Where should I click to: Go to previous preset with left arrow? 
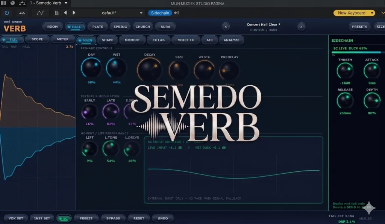pos(65,12)
